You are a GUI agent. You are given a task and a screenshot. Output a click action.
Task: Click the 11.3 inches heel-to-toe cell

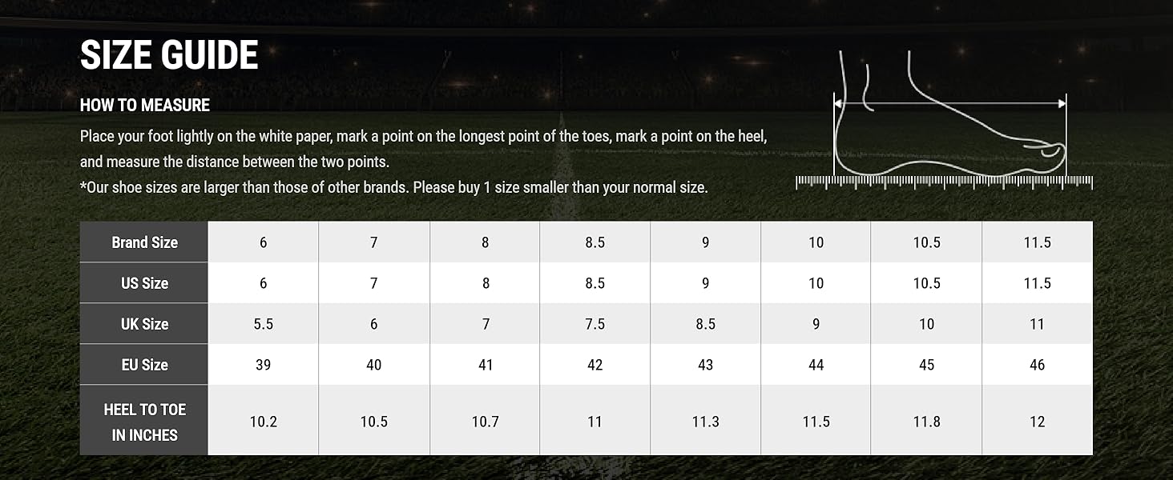coord(705,422)
